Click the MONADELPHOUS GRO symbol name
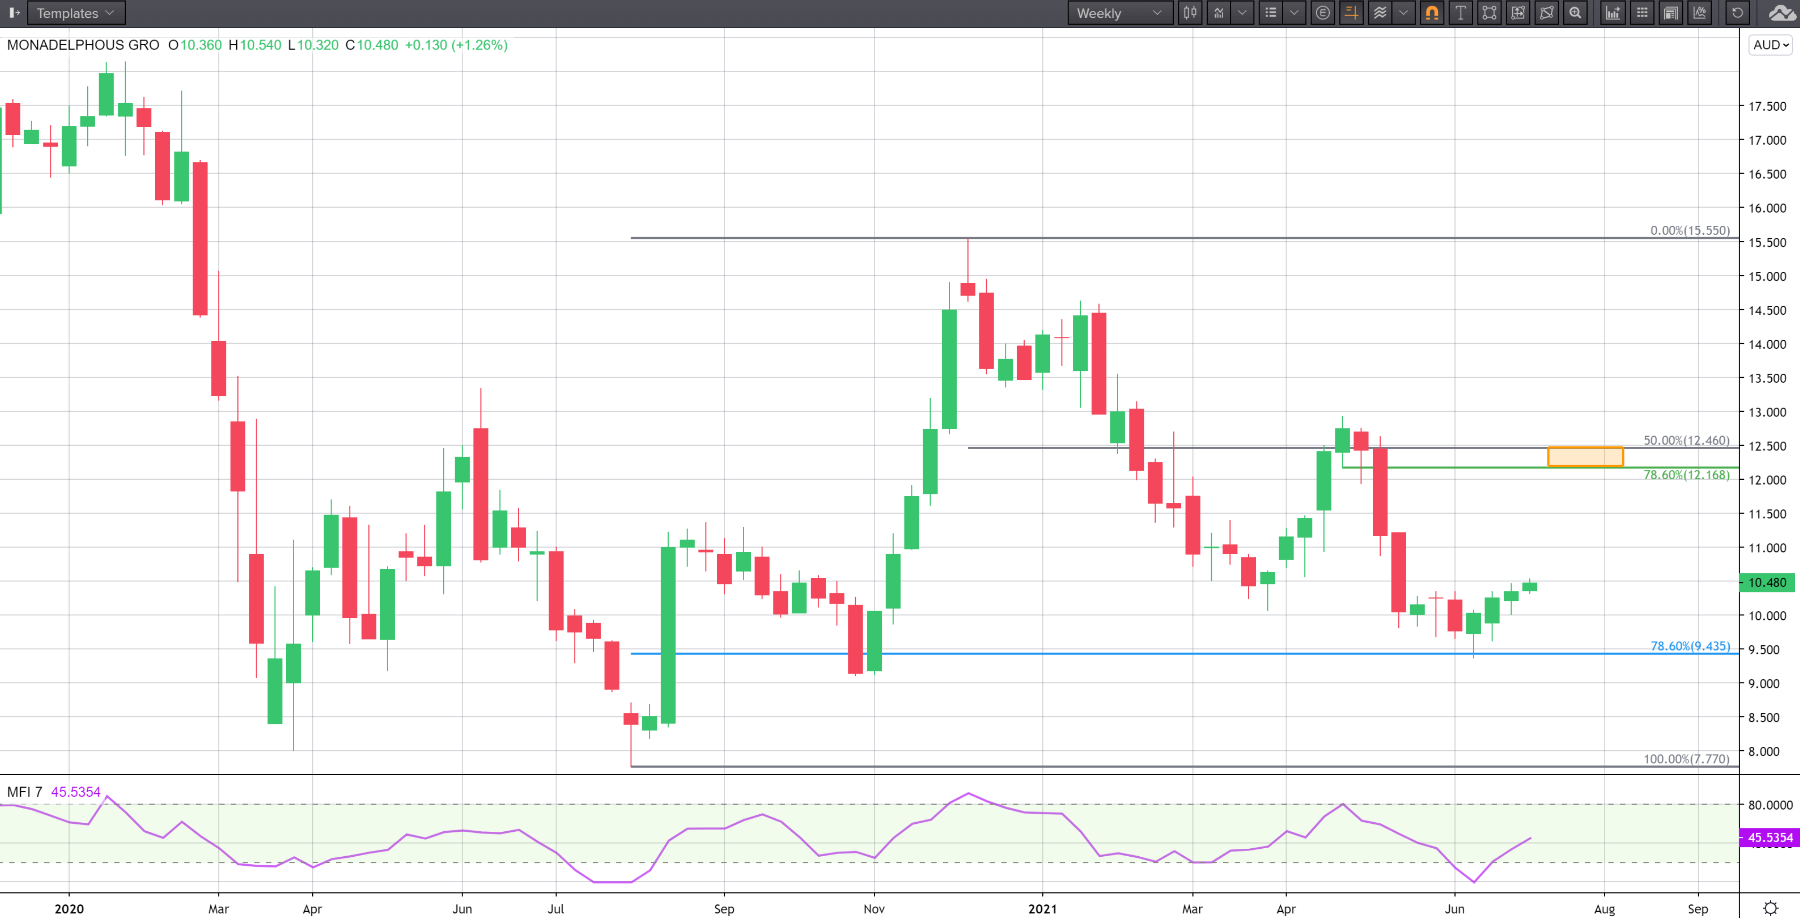The width and height of the screenshot is (1800, 918). (83, 45)
